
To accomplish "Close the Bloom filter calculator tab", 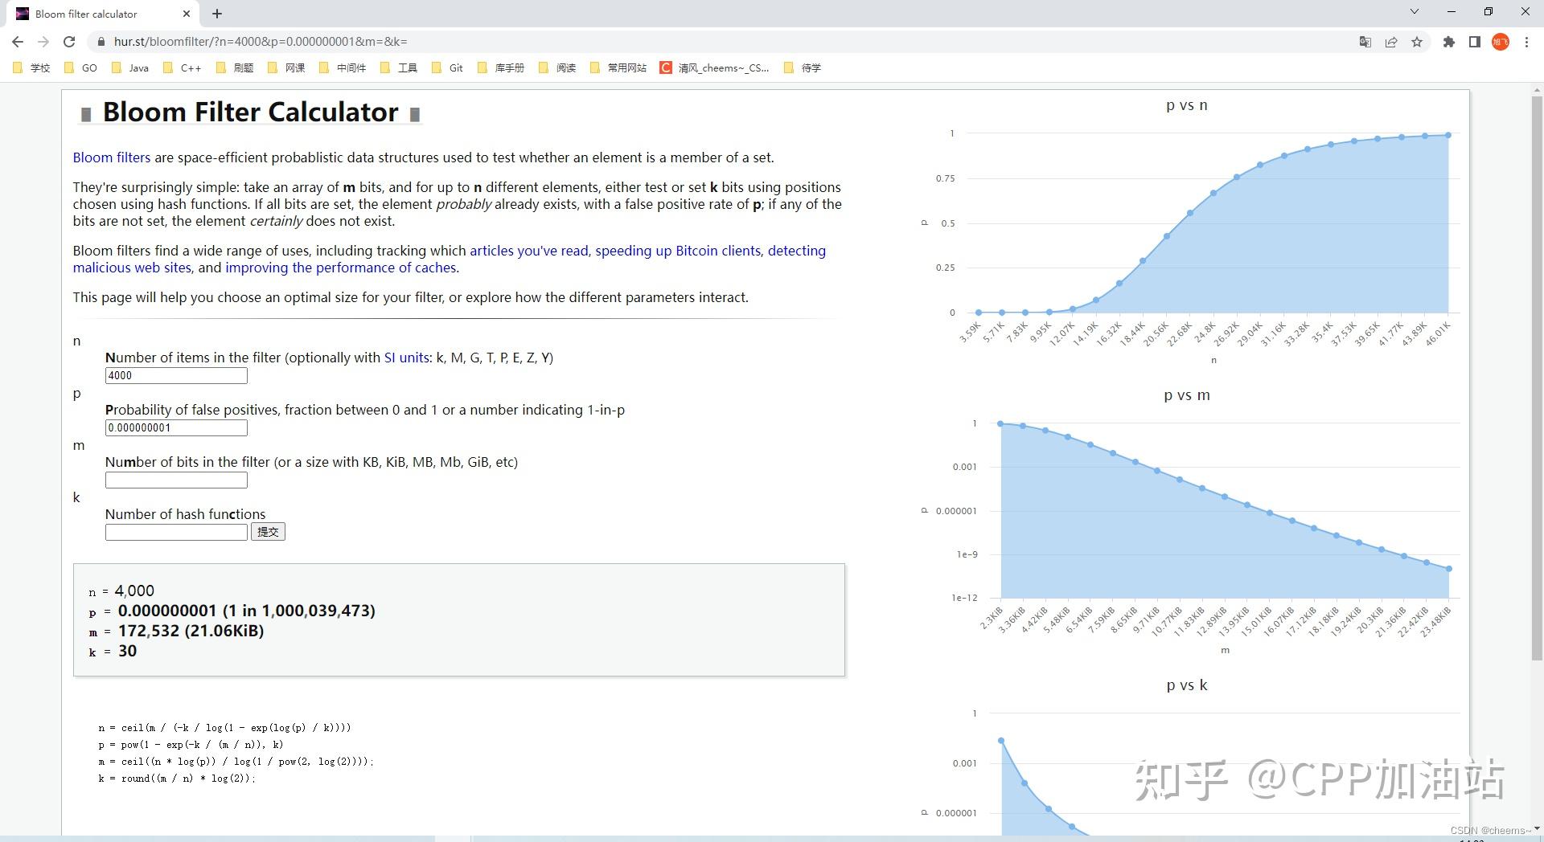I will 187,14.
